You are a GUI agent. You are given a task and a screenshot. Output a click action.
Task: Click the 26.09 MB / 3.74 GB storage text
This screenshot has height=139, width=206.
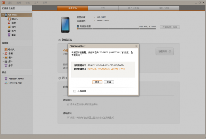[147, 26]
